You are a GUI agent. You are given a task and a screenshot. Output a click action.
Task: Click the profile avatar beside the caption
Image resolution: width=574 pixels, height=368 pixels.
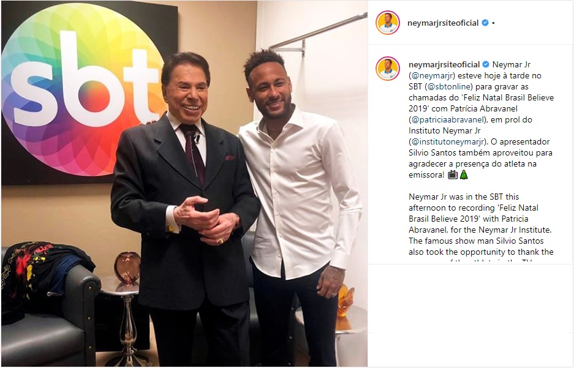point(387,69)
